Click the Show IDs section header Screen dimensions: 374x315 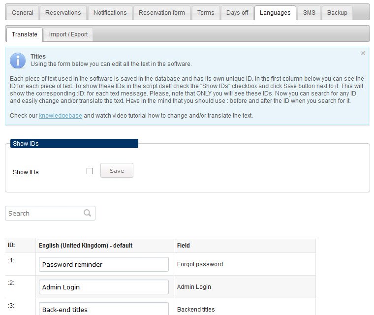(x=74, y=143)
